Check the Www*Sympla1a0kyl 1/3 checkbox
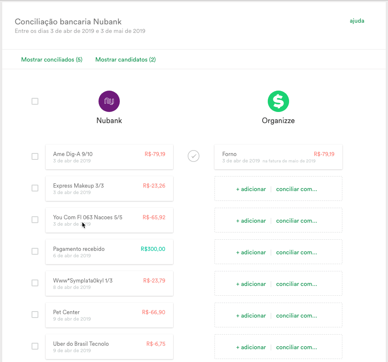Screen dimensions: 388x362 (35, 283)
